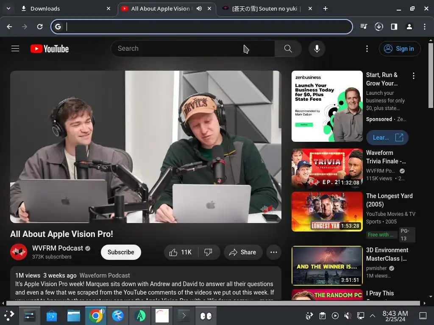Click show desktop button
This screenshot has width=434, height=325.
[x=423, y=316]
